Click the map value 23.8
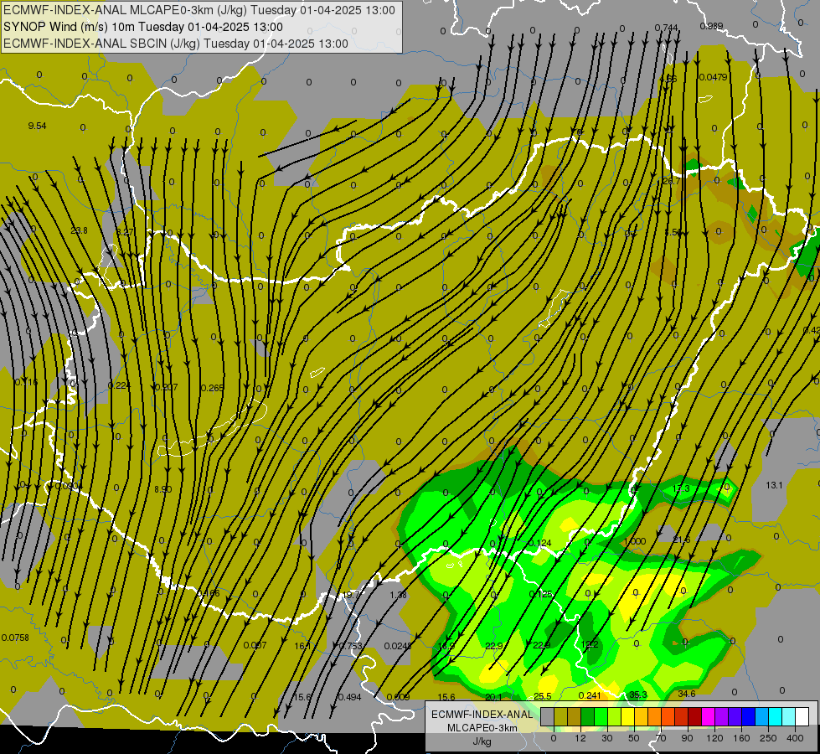The image size is (820, 754). point(79,230)
